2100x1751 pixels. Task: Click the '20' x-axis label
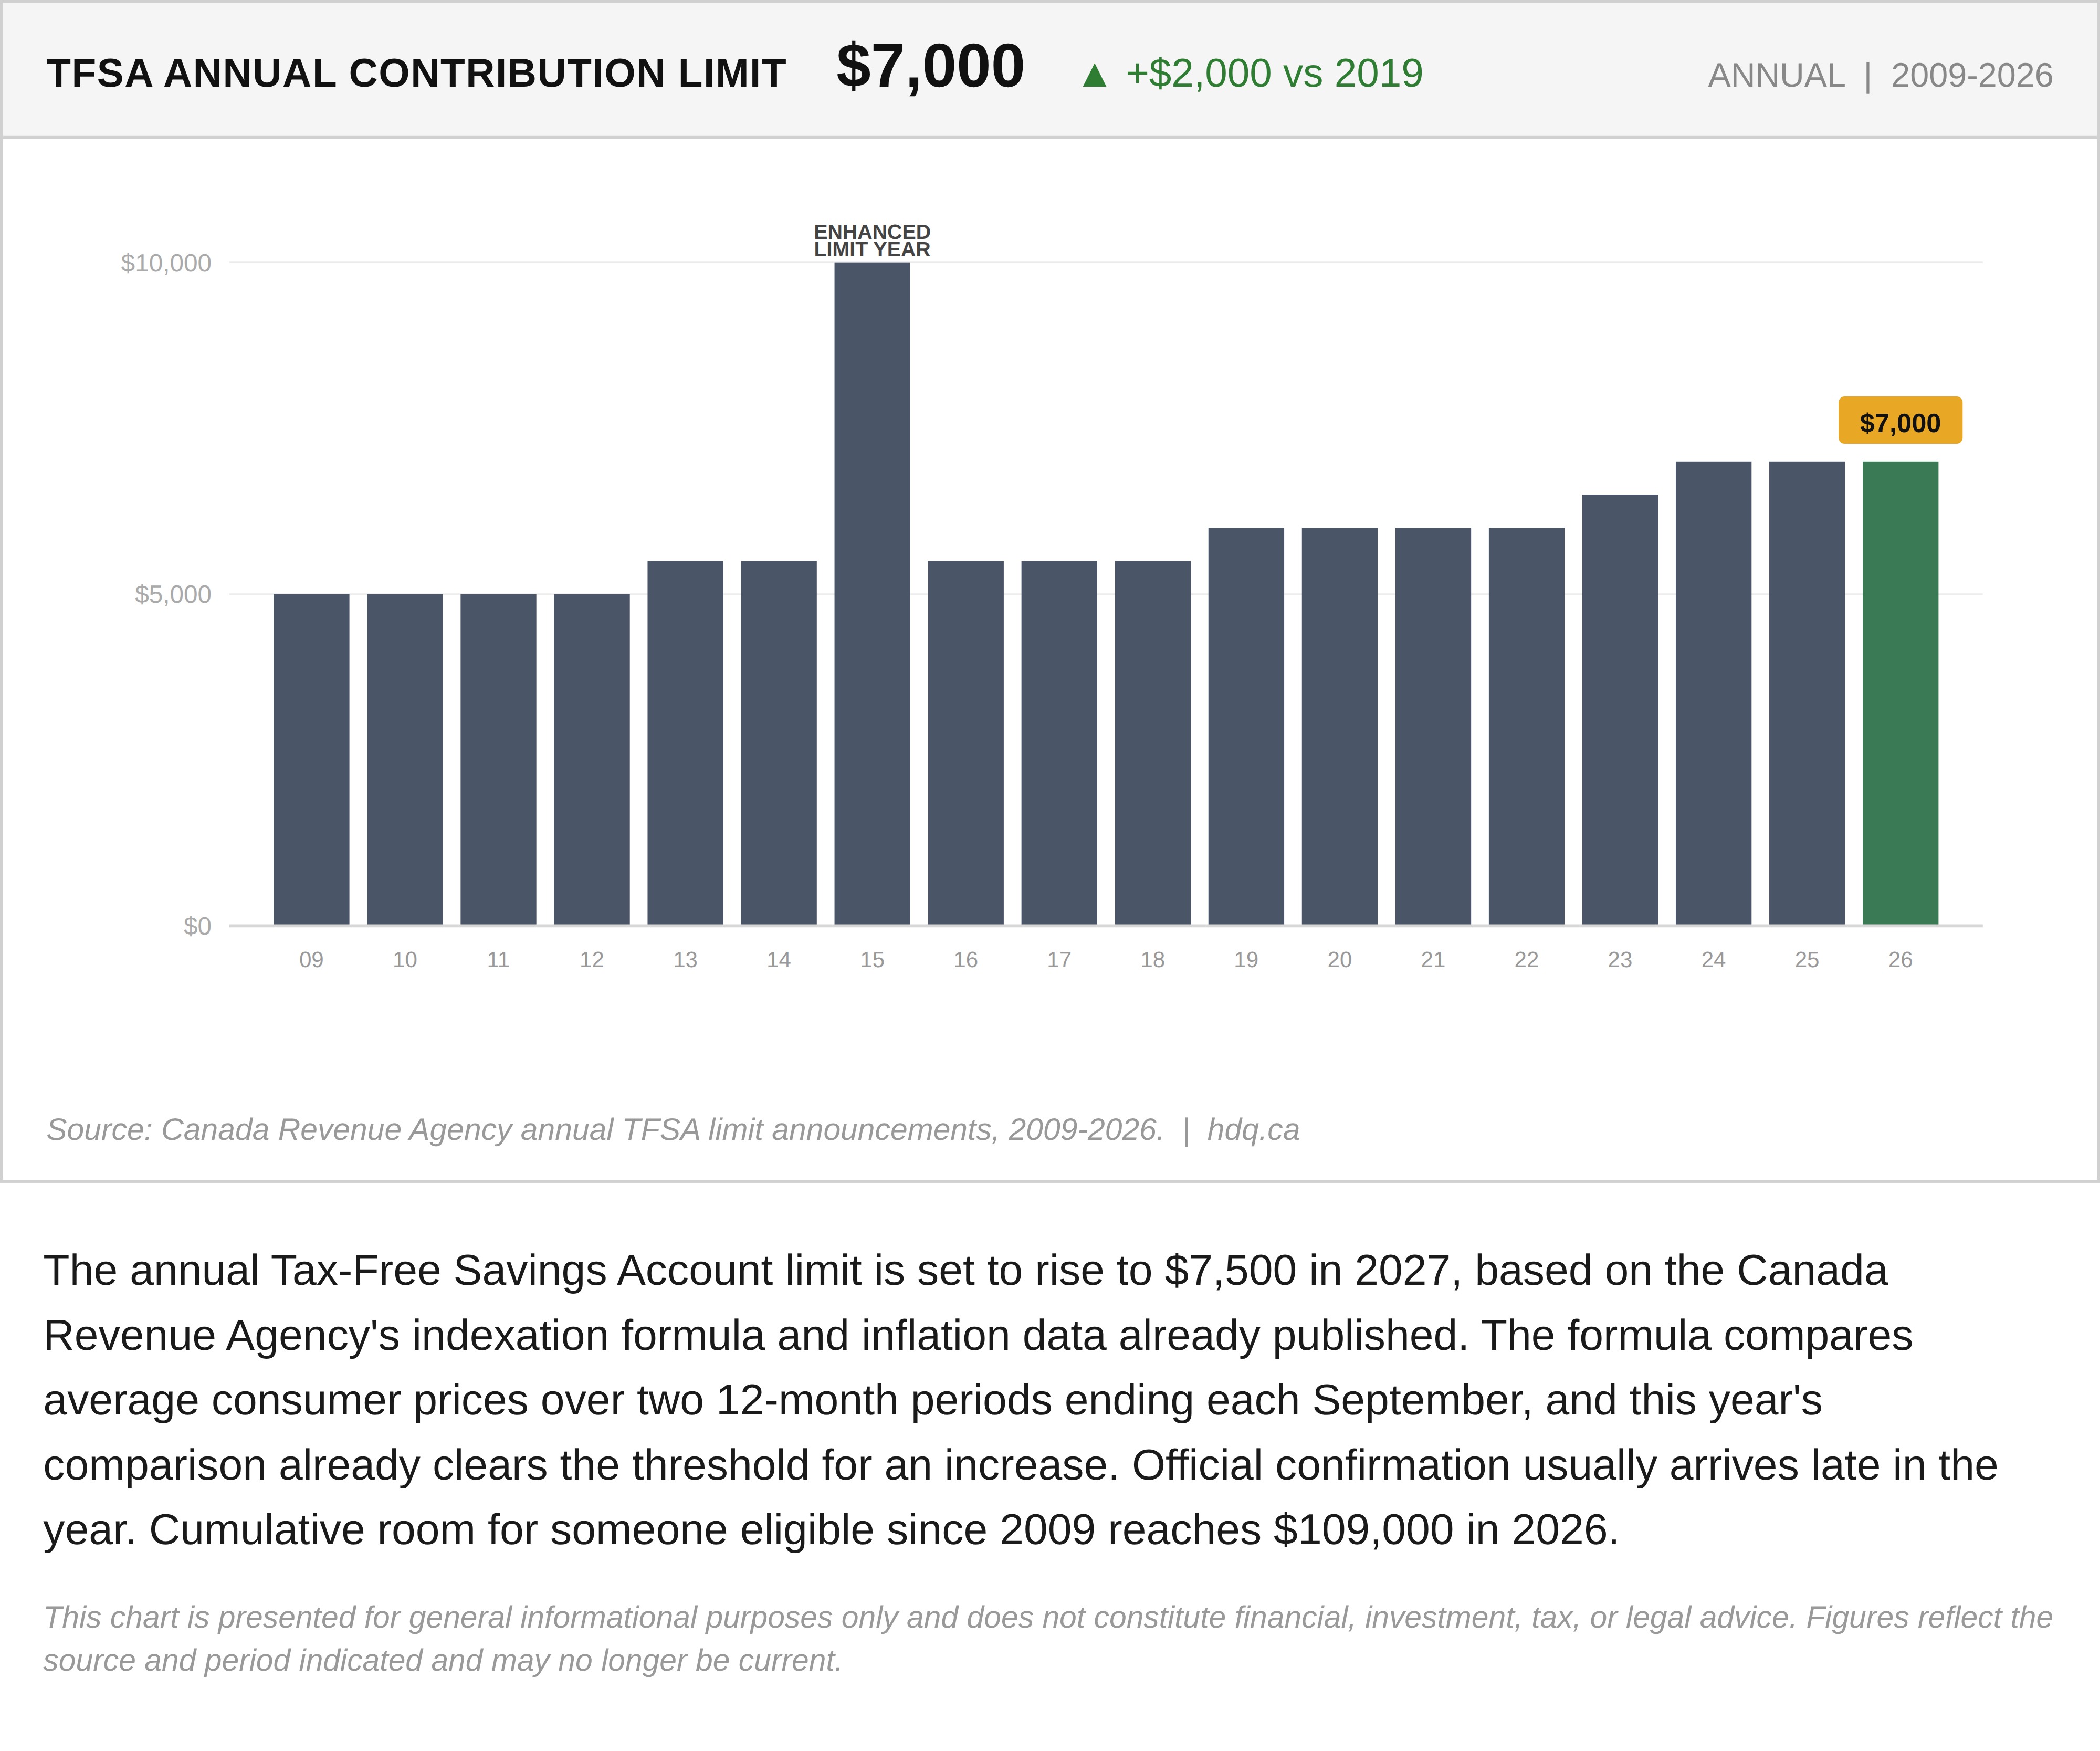point(1339,960)
